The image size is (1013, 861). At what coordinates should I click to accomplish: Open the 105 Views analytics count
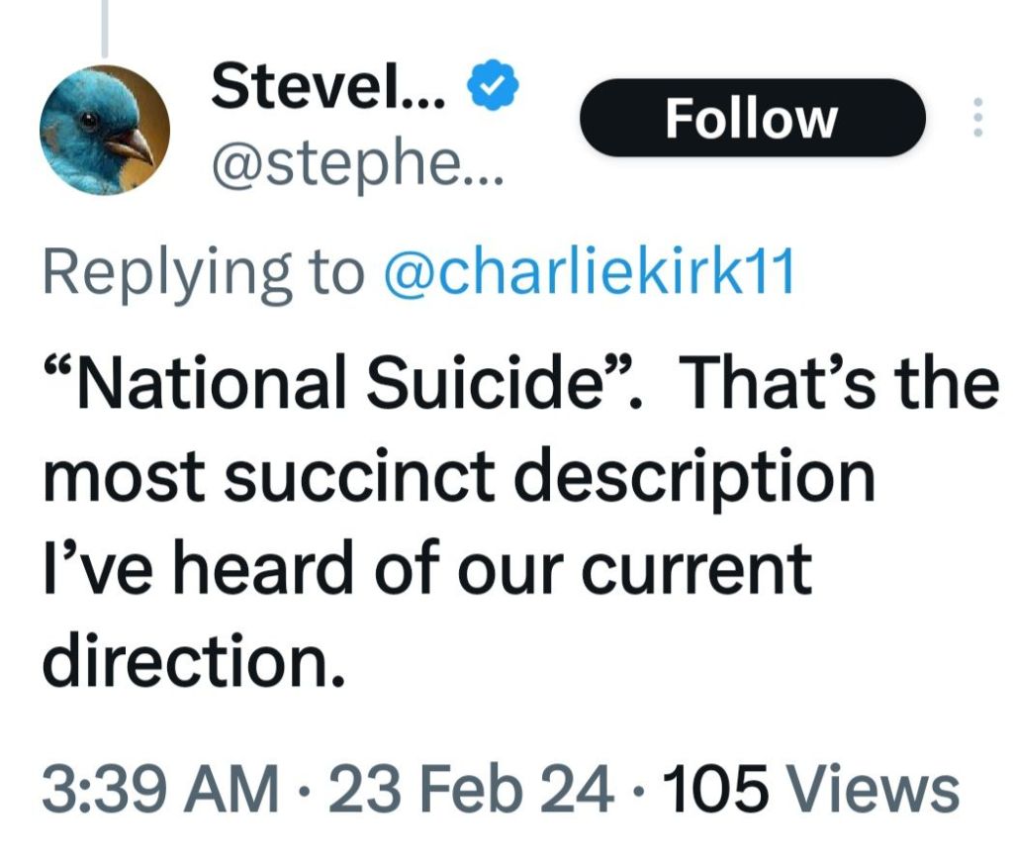click(813, 791)
